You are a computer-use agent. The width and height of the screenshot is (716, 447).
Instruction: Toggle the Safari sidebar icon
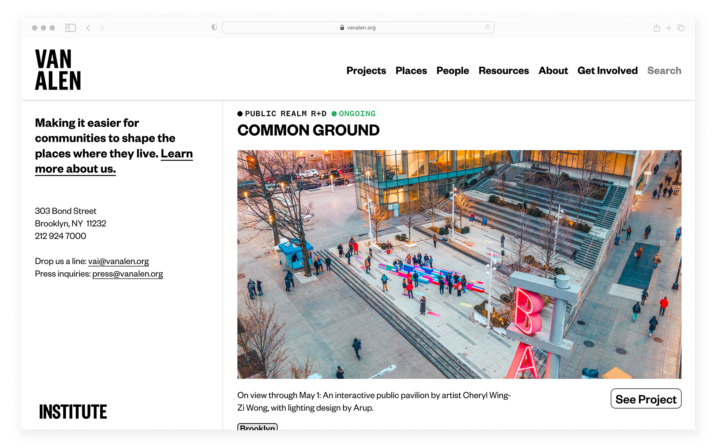coord(70,28)
